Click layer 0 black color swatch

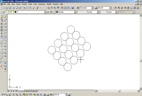point(16,12)
